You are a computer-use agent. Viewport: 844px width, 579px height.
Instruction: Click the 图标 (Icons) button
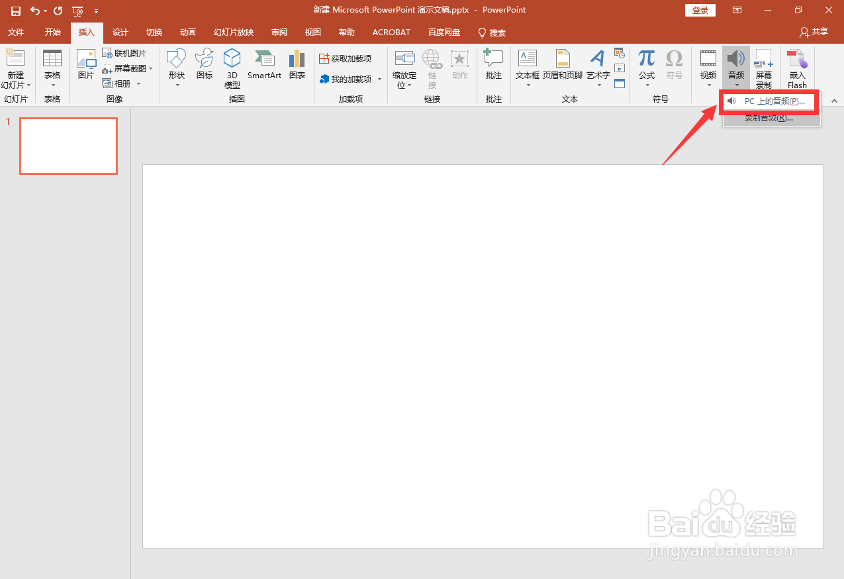click(x=205, y=64)
